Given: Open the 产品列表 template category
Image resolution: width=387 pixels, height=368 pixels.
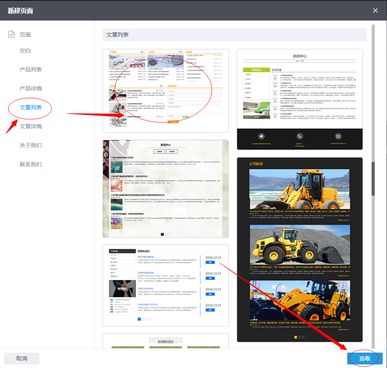Looking at the screenshot, I should point(31,69).
